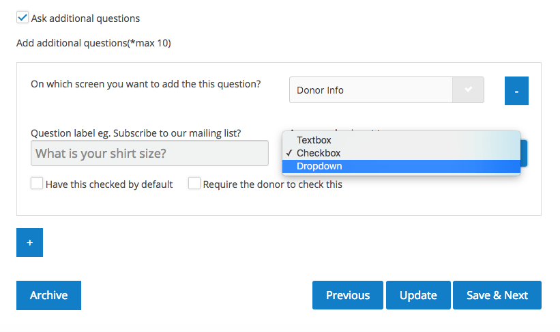Select the Textbox answer type option

click(314, 140)
